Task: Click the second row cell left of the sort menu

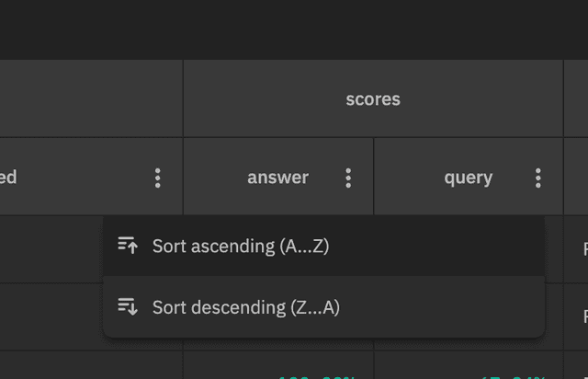Action: click(51, 316)
